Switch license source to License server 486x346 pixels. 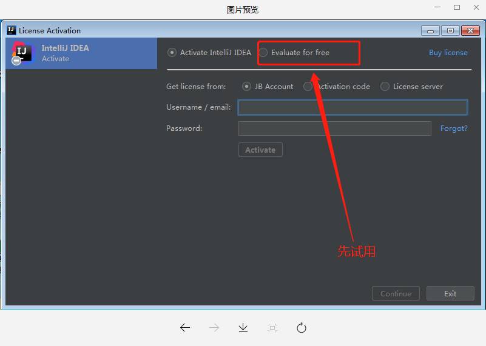[x=385, y=87]
